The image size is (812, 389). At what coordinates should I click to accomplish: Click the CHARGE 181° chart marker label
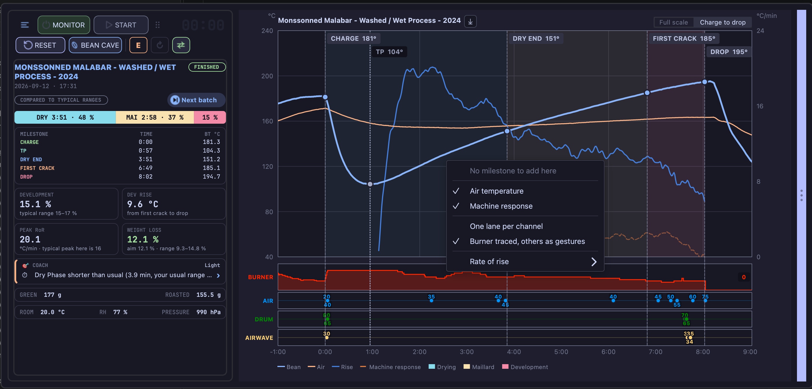coord(353,38)
